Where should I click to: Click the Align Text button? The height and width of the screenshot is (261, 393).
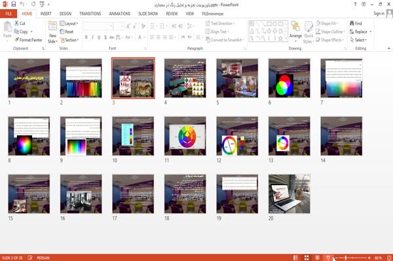[217, 32]
